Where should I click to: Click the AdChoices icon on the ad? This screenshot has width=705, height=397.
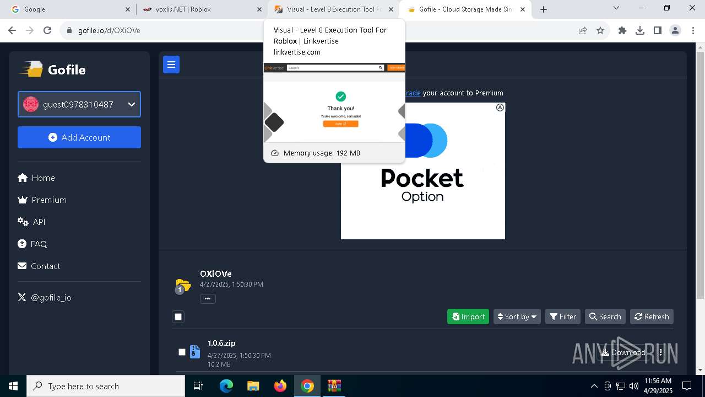tap(500, 108)
